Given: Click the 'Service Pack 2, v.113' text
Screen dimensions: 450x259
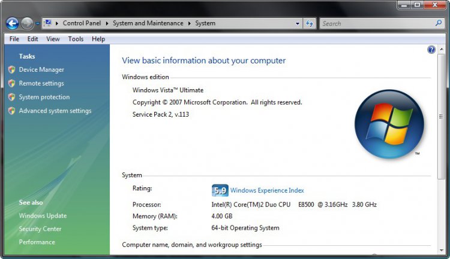Looking at the screenshot, I should click(161, 114).
